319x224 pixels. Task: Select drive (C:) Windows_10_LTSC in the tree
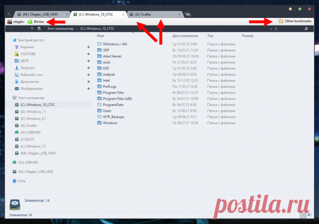[x=35, y=105]
